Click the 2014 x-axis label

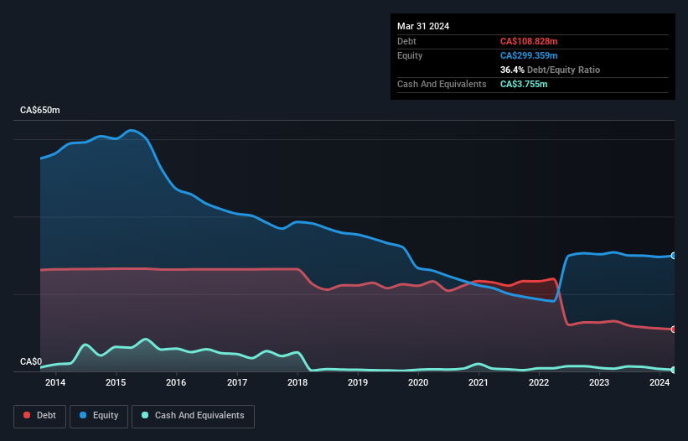click(55, 382)
